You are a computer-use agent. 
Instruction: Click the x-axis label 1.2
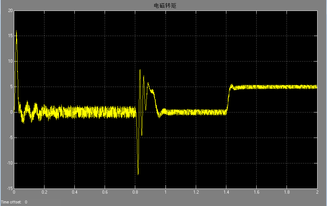click(196, 192)
